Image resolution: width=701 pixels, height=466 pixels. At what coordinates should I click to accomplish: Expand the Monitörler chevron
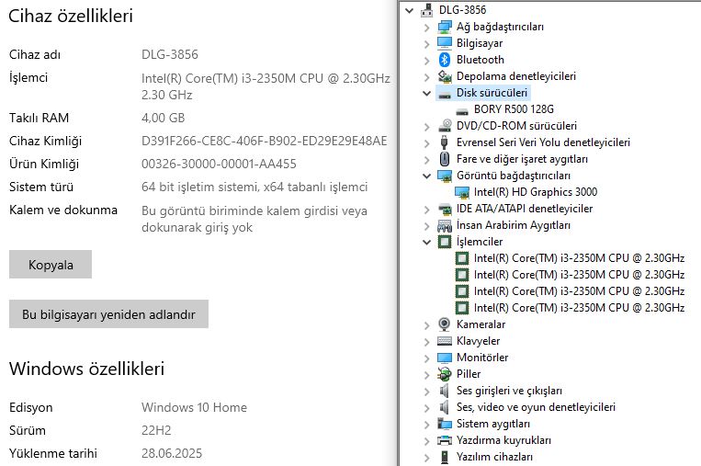point(427,358)
